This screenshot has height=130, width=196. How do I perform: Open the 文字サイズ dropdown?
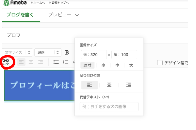(18, 52)
